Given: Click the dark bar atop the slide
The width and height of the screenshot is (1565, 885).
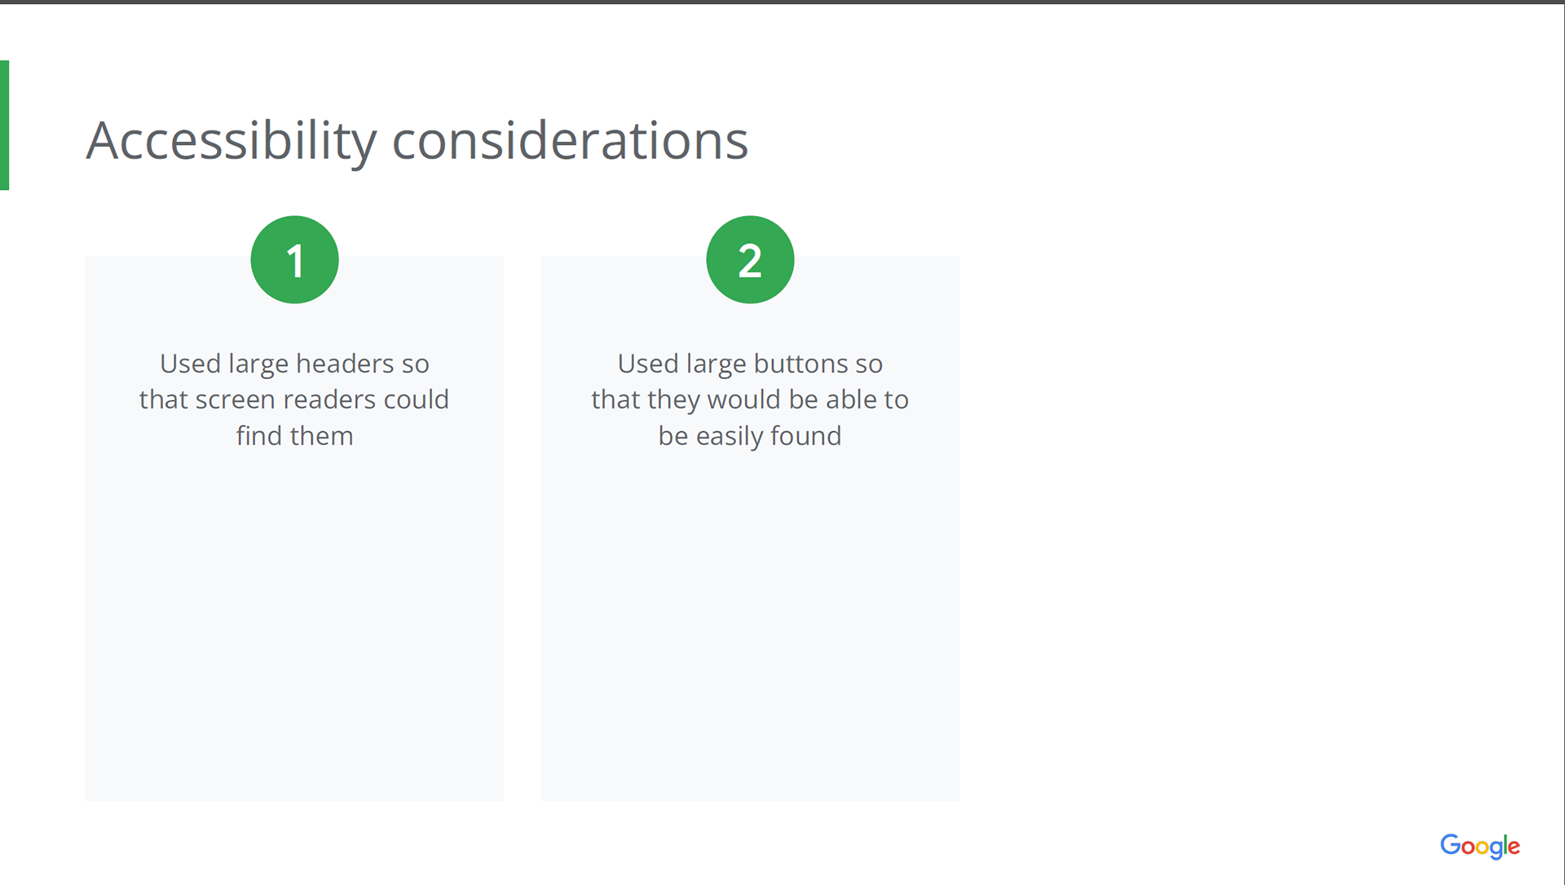Looking at the screenshot, I should [782, 2].
